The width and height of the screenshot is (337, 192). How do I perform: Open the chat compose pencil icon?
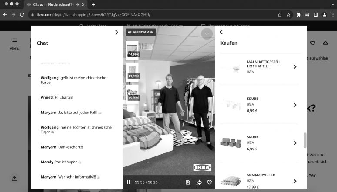point(188,182)
